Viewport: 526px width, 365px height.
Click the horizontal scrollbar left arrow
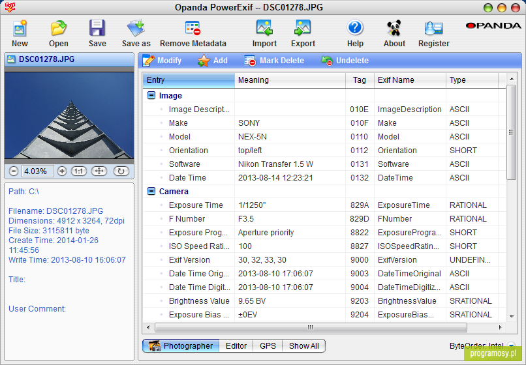(x=148, y=327)
